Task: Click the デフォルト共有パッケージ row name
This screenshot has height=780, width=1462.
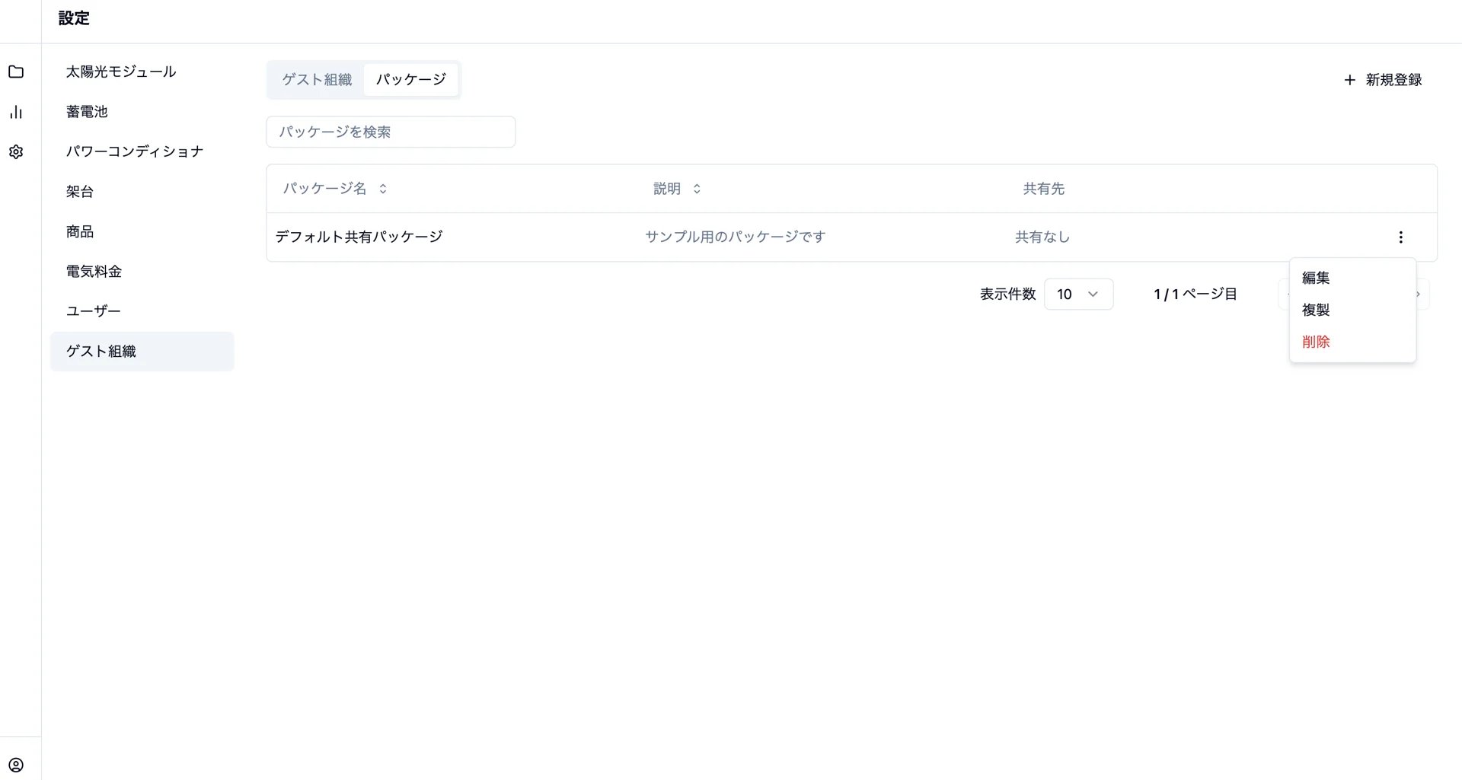Action: click(x=359, y=237)
